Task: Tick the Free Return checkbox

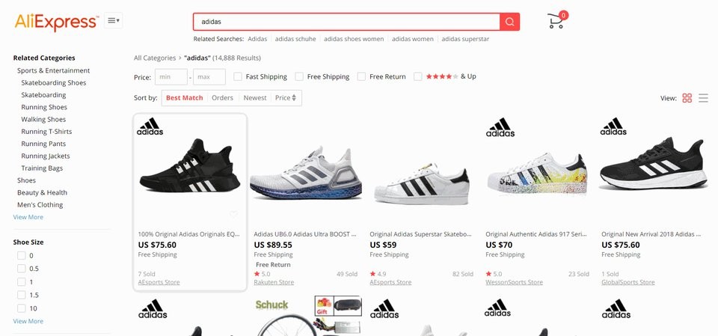Action: coord(361,76)
